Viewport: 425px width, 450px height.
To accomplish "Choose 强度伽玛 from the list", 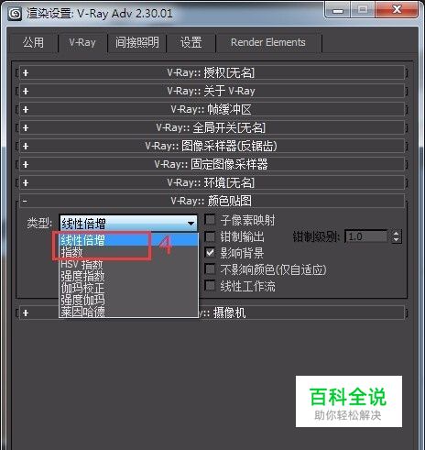I will [x=128, y=300].
